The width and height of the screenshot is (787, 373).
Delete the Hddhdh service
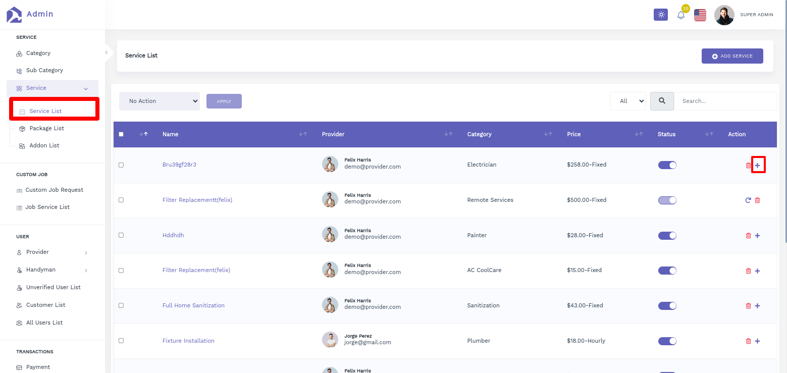point(748,236)
